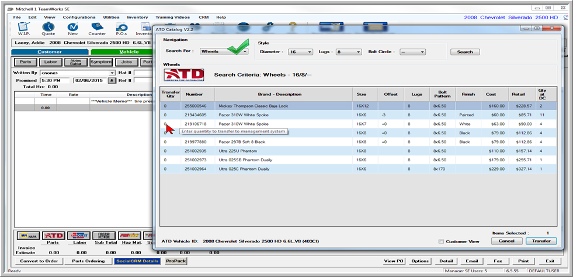Click the Parts Ordering button
Screen dimensions: 573x277
(x=88, y=261)
